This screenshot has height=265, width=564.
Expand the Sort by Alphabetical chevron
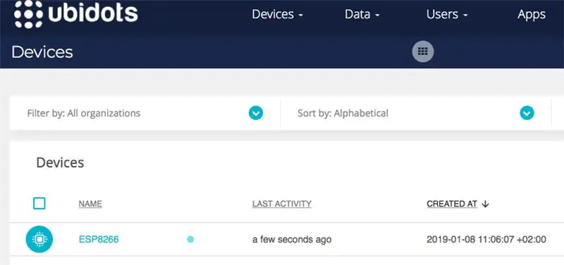527,113
